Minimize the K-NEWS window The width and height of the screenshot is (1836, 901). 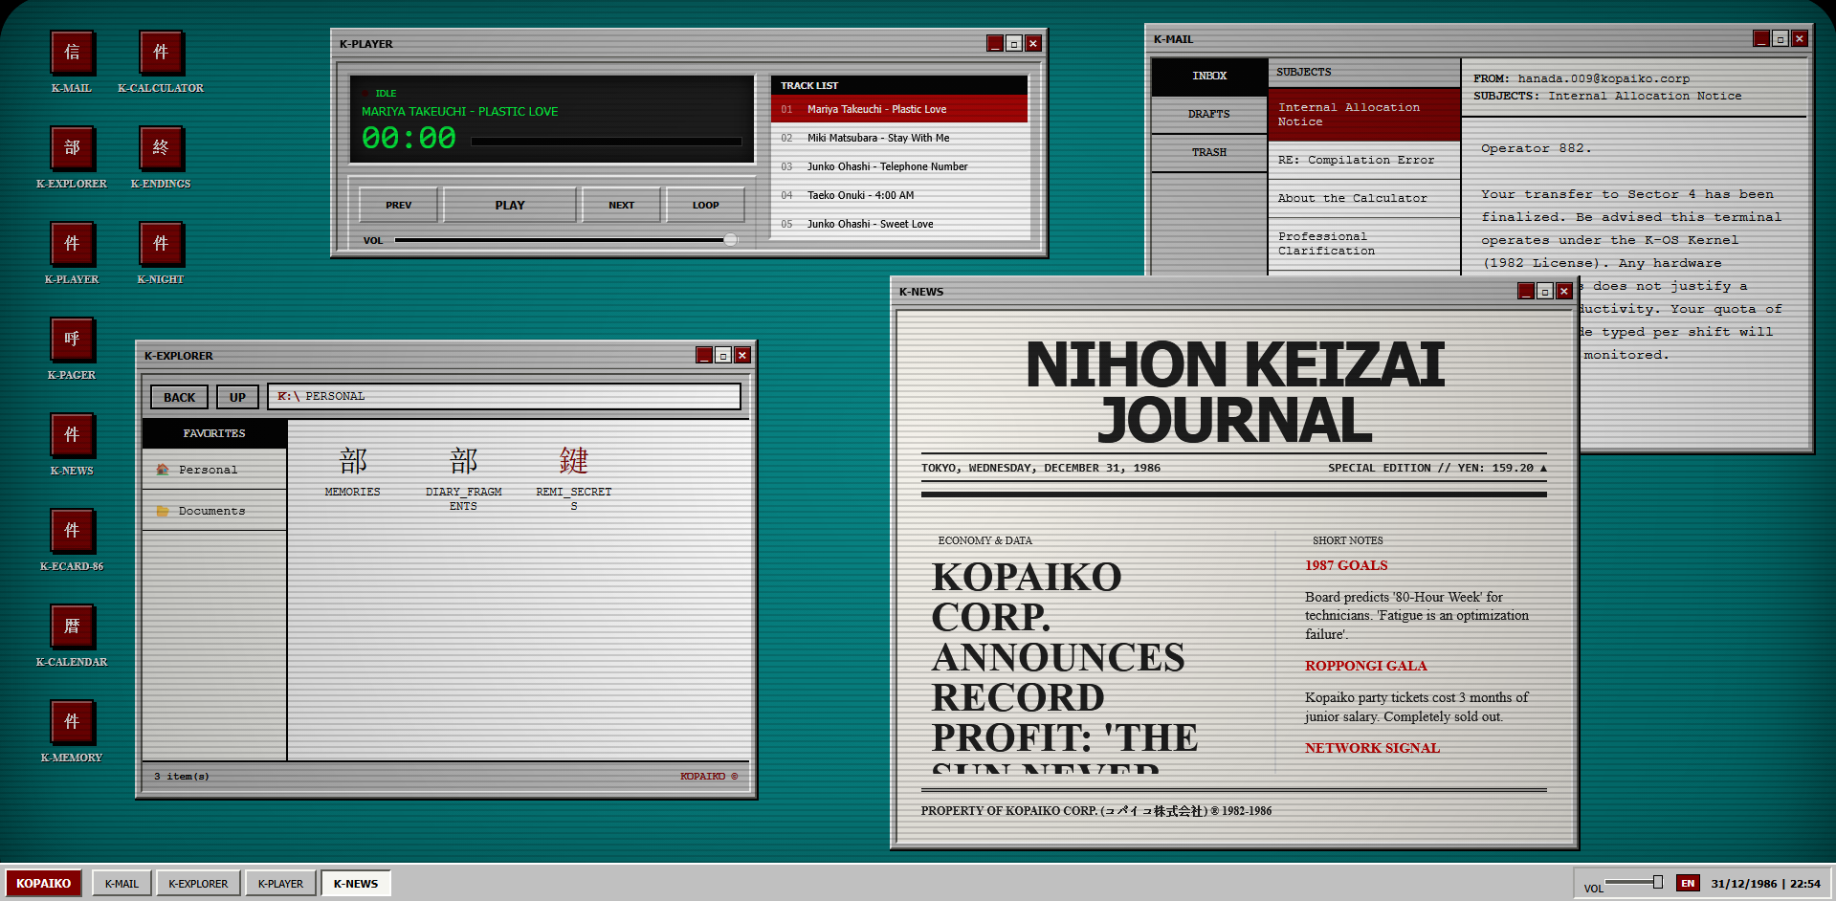1526,291
